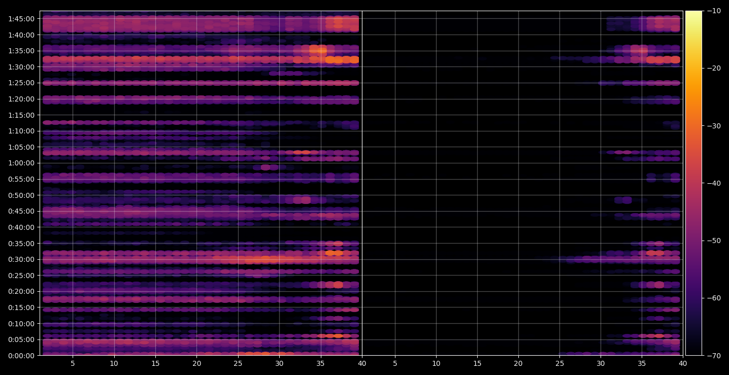The height and width of the screenshot is (375, 729).
Task: Select x-axis tick 25 under the left heatmap
Action: 238,363
